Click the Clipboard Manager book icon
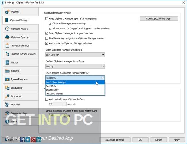Image resolution: width=187 pixels, height=144 pixels. pyautogui.click(x=6, y=20)
